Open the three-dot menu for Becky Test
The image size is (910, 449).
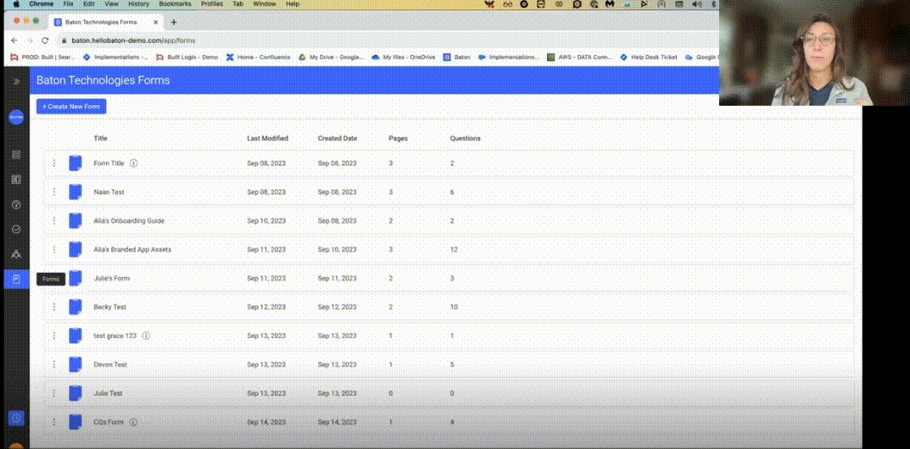point(54,307)
